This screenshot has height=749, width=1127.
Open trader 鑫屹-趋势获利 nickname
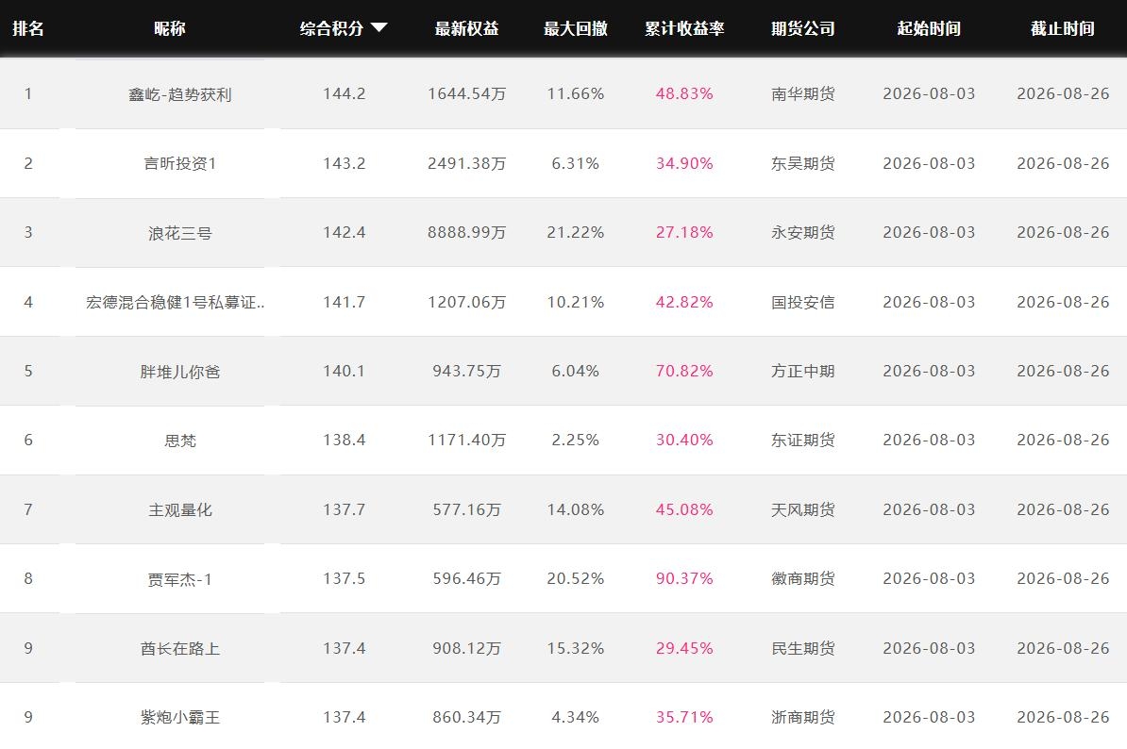tap(179, 94)
